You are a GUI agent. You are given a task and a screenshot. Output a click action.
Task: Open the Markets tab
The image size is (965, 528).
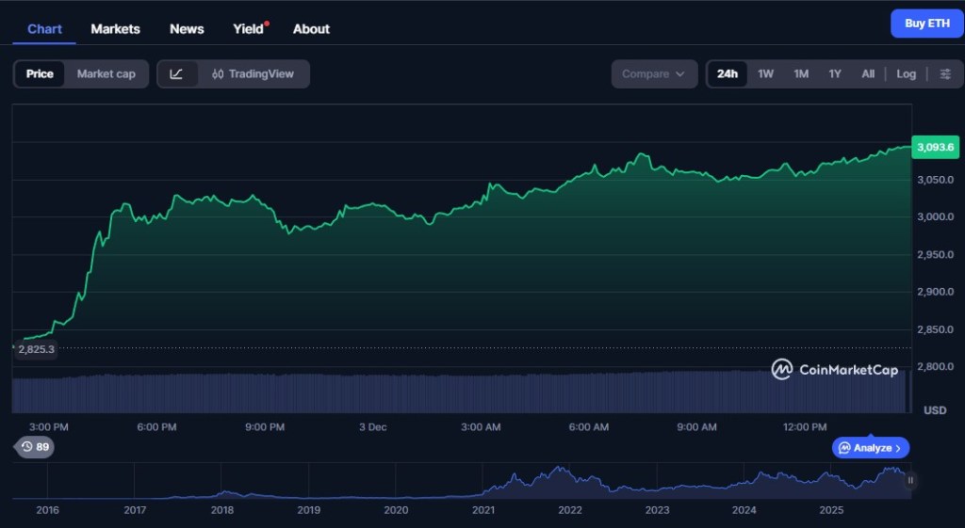[x=115, y=29]
